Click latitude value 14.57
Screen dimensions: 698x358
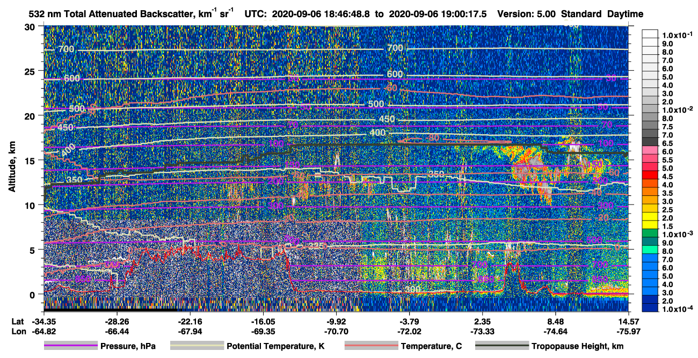628,322
